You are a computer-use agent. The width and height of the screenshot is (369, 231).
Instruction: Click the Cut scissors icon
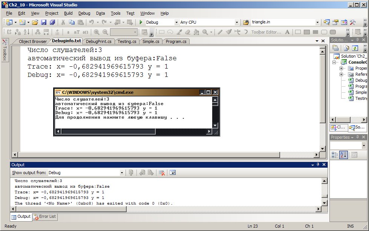click(x=63, y=22)
